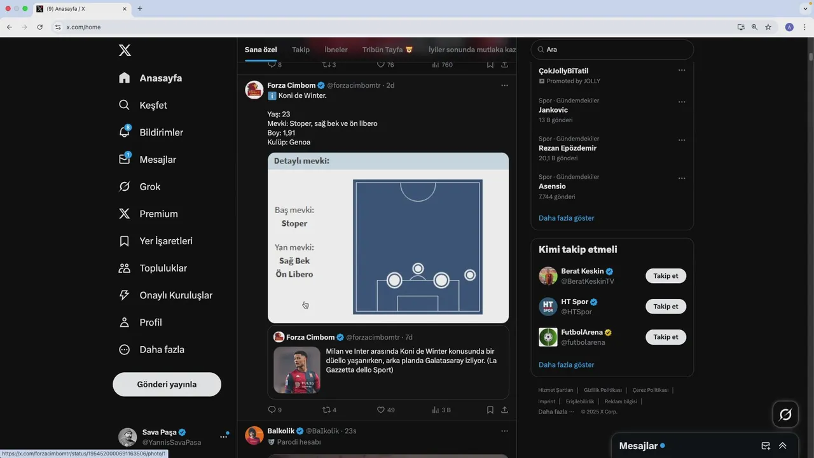
Task: Open more options on Forza Cimbom Koni de Winter post
Action: (504, 85)
